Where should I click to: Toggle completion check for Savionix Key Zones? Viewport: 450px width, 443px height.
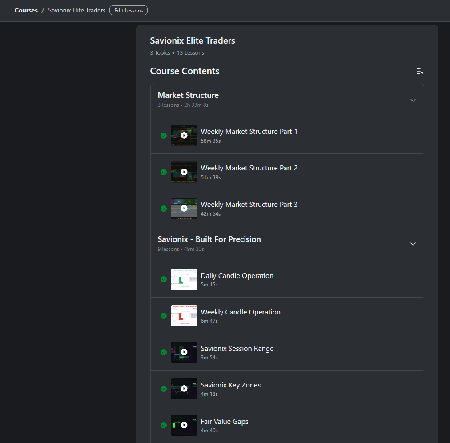[164, 389]
